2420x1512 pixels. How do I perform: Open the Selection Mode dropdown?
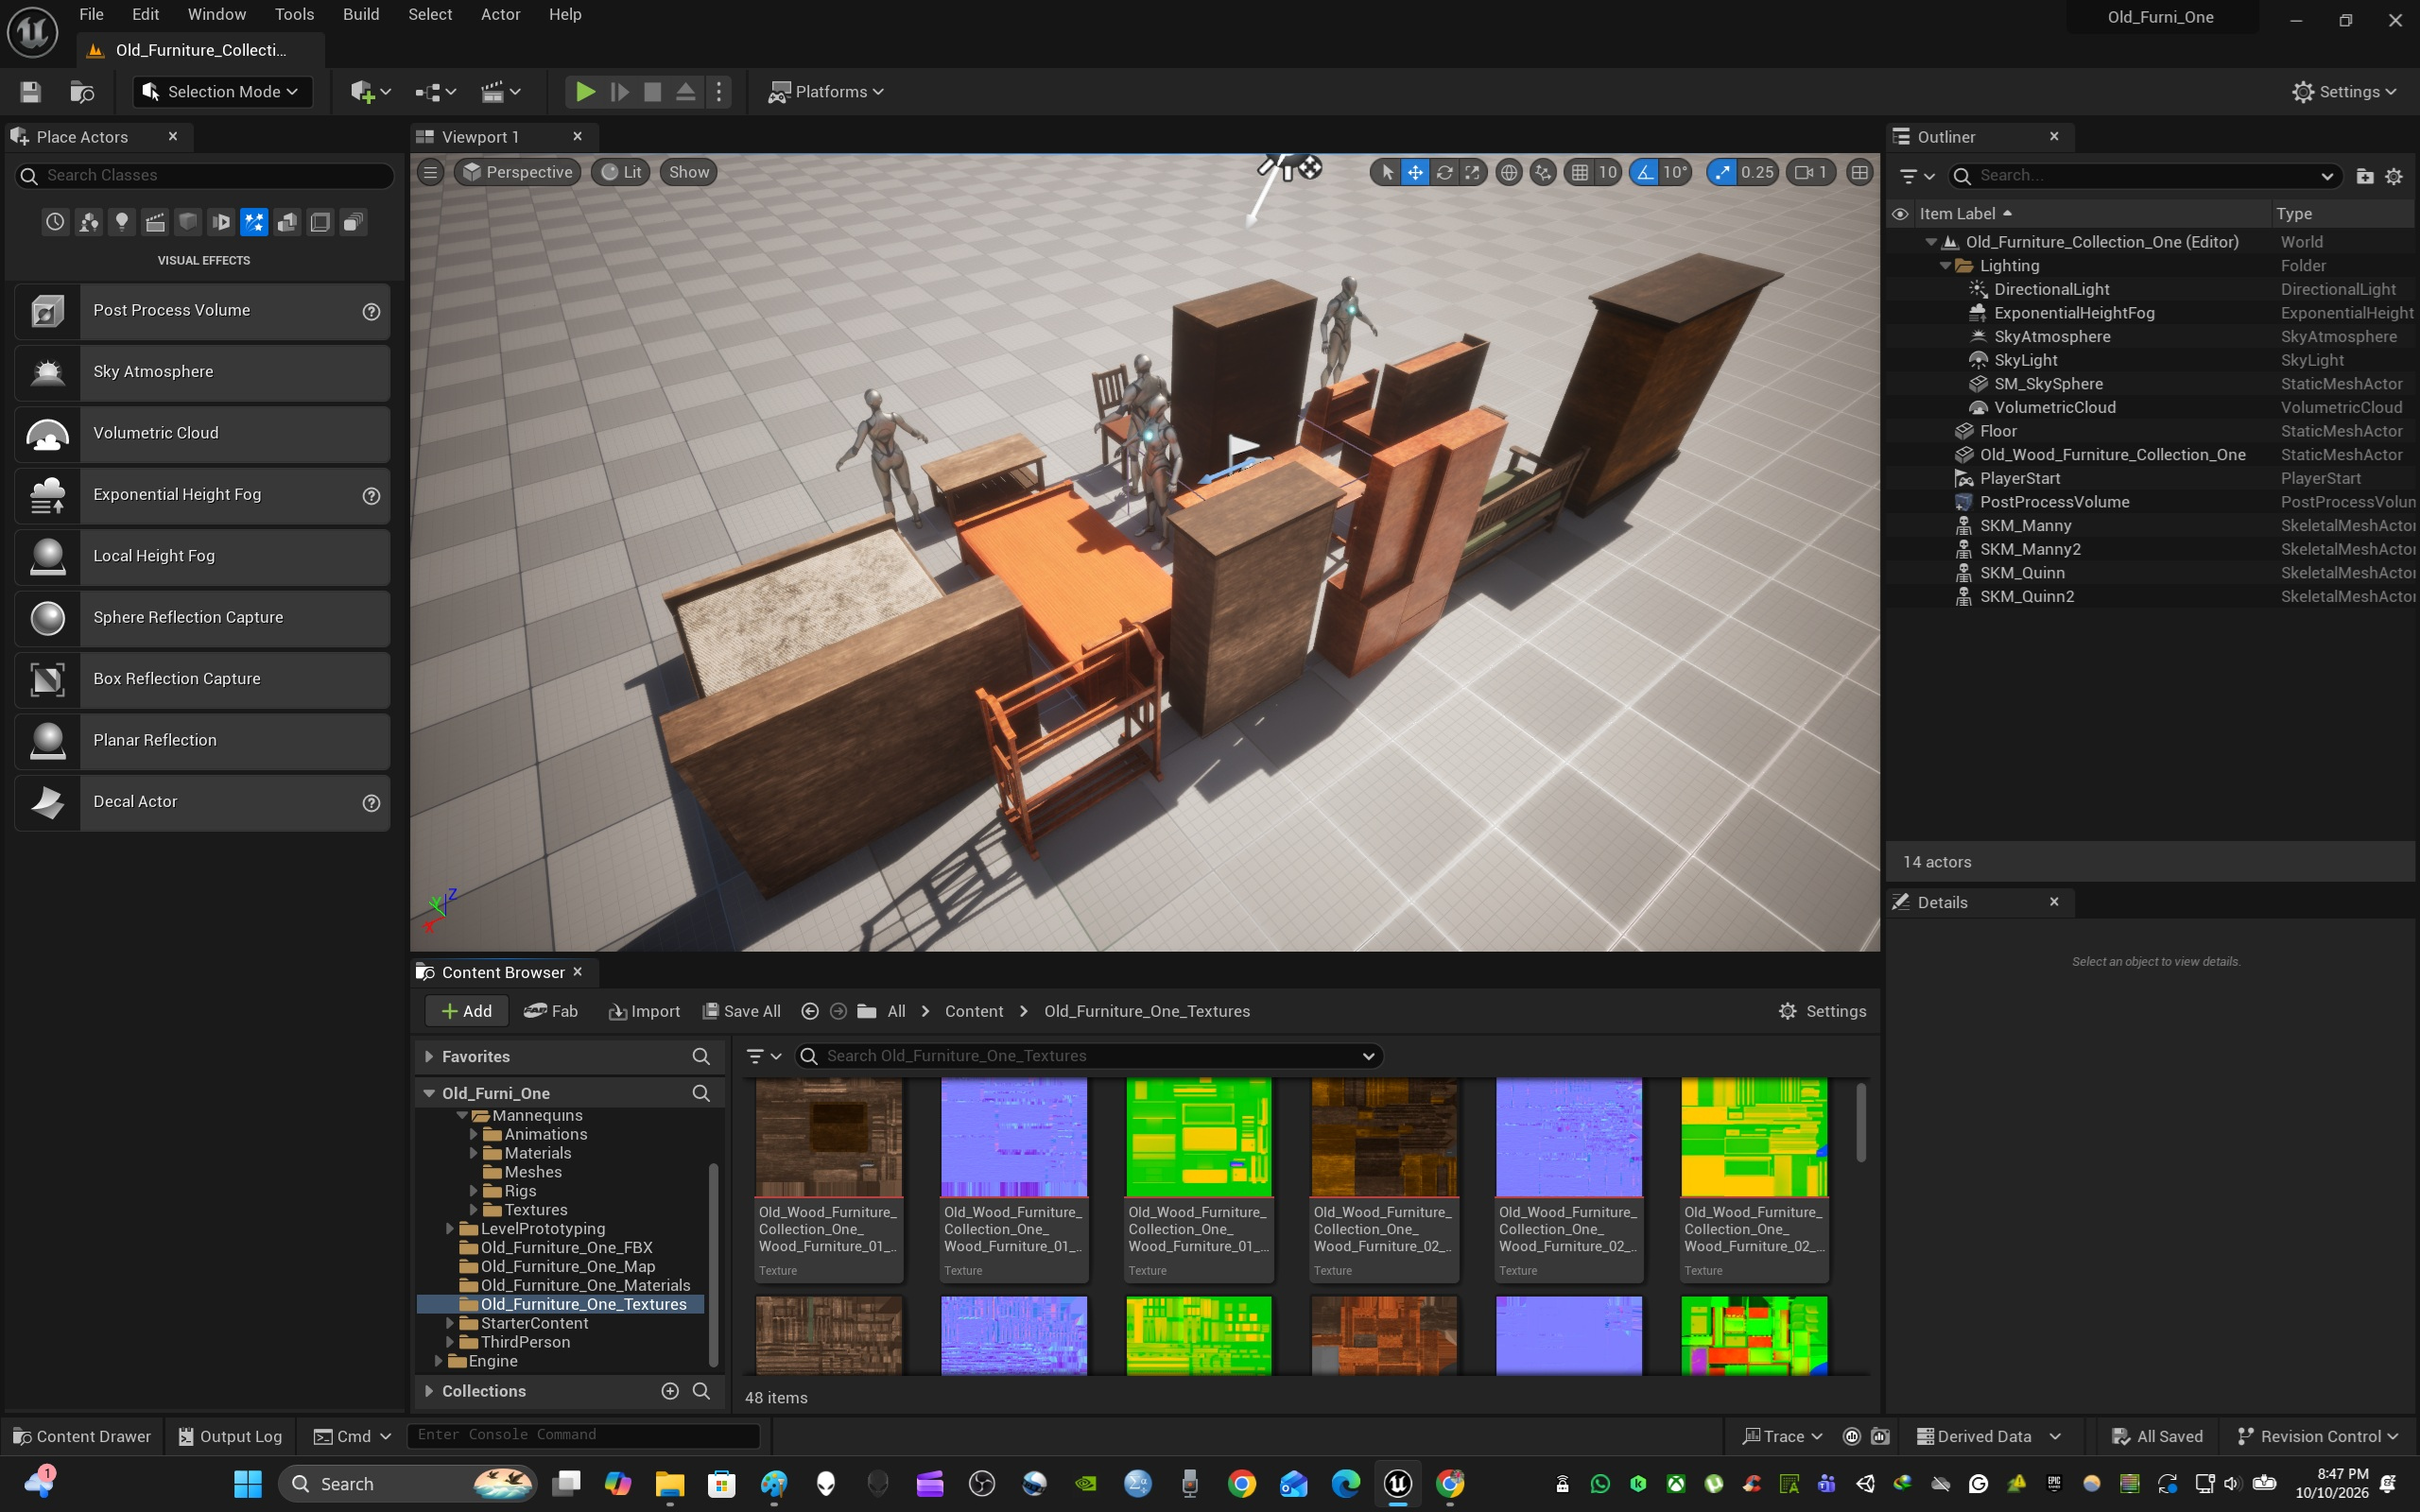tap(222, 92)
